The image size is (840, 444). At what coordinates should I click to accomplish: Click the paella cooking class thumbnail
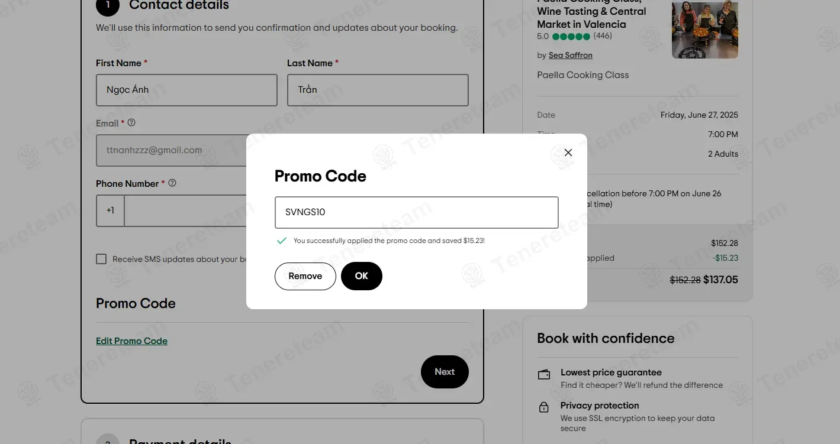pyautogui.click(x=704, y=30)
